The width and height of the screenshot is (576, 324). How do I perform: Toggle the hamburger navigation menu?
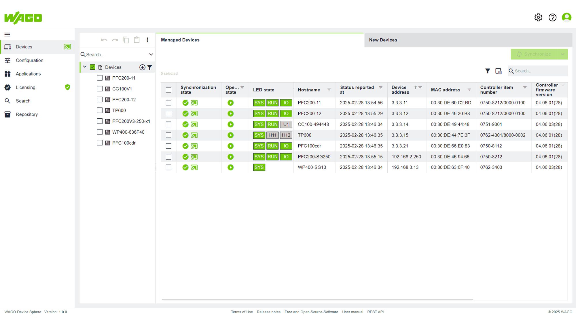coord(7,35)
